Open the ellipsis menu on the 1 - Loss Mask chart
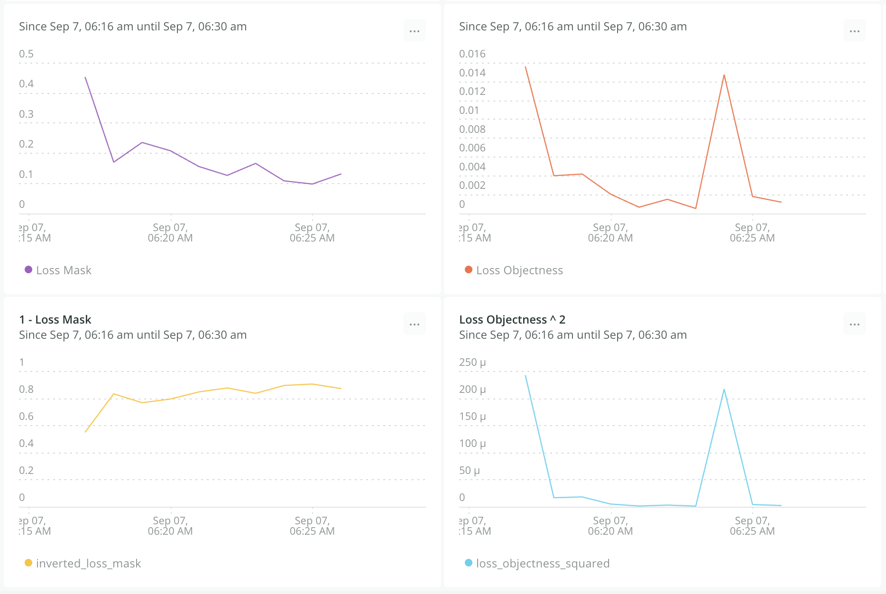 414,324
